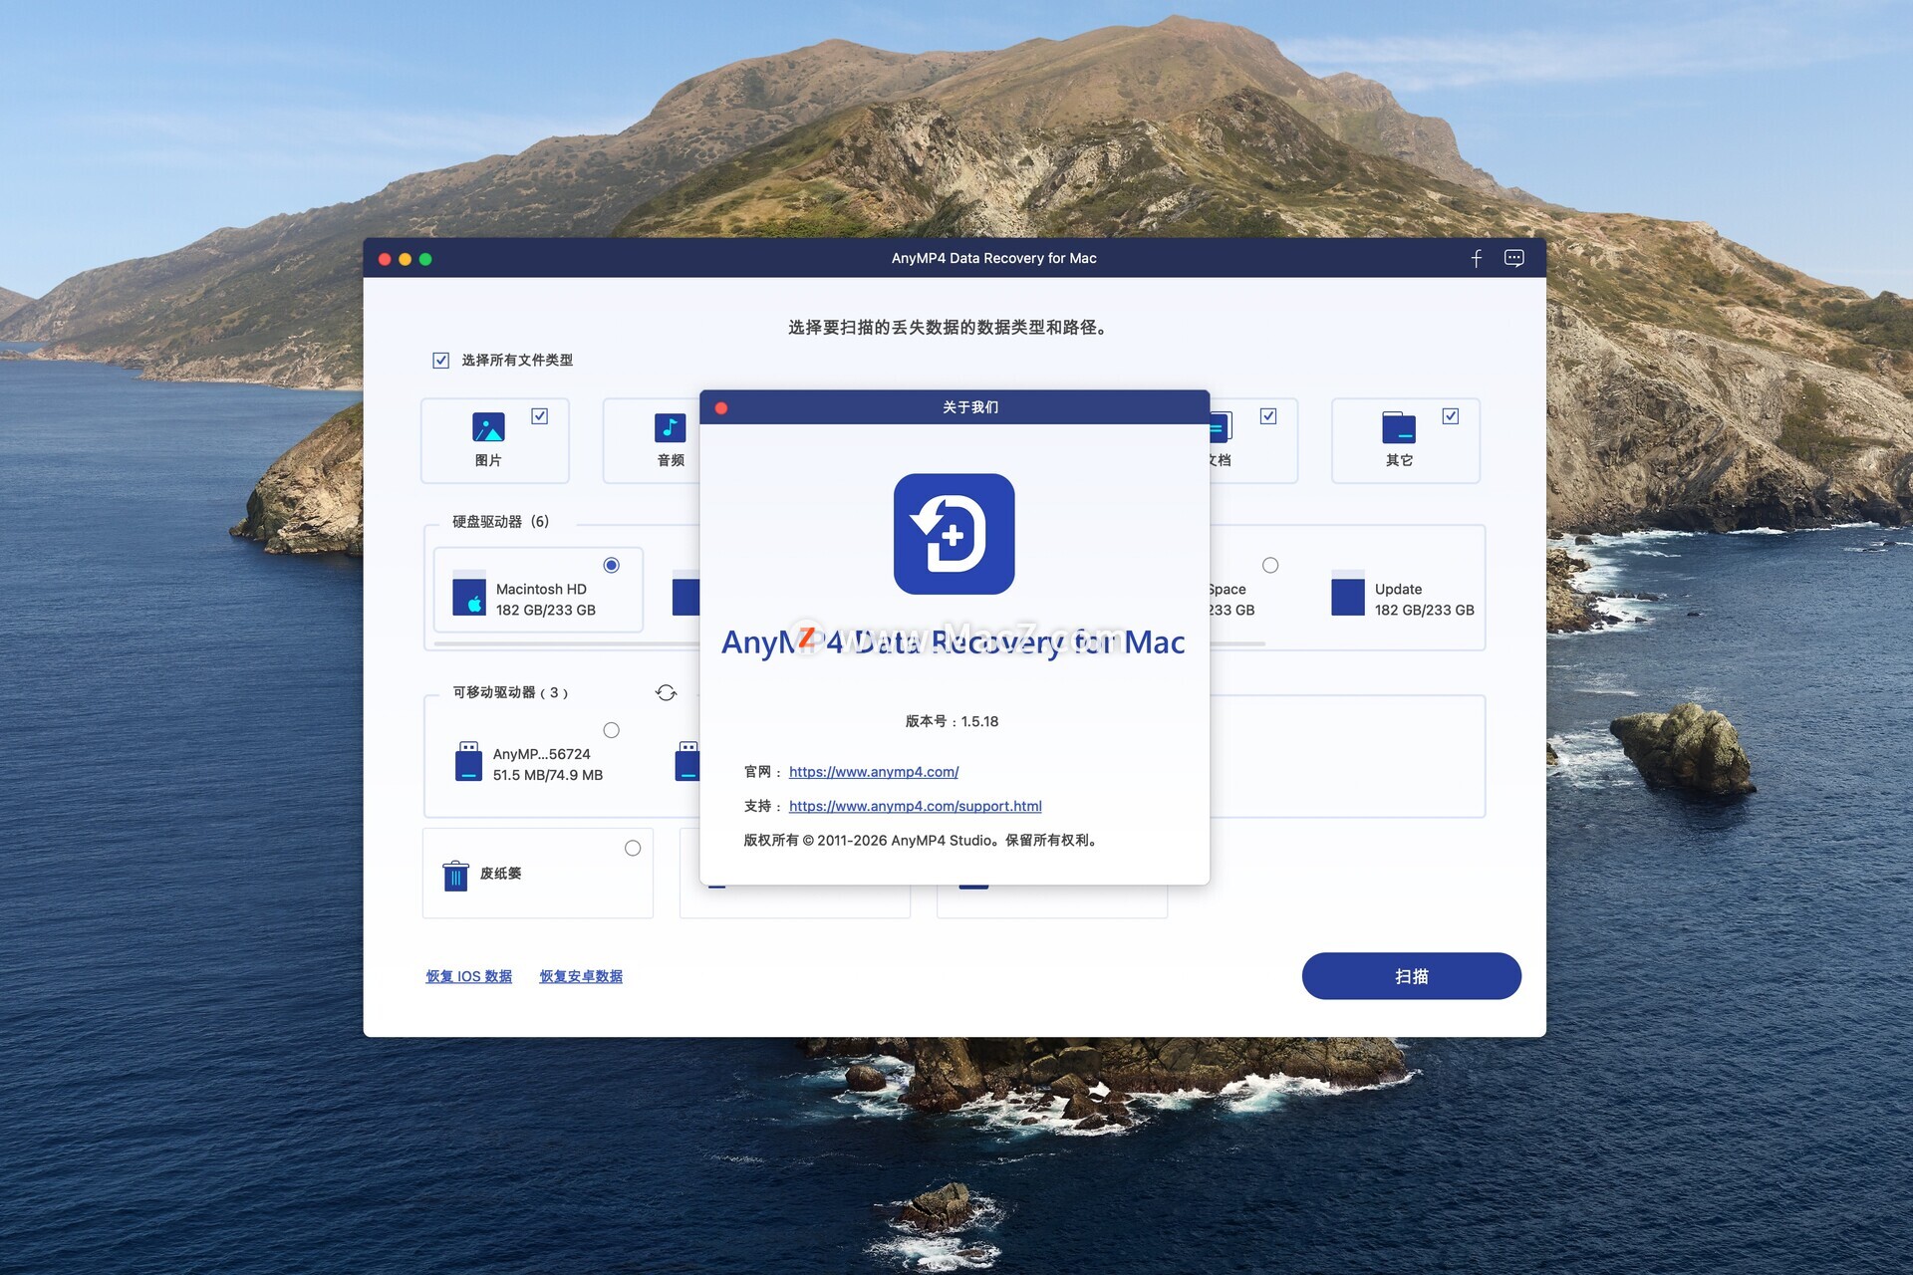Select the Macintosh HD radio button

pos(612,565)
